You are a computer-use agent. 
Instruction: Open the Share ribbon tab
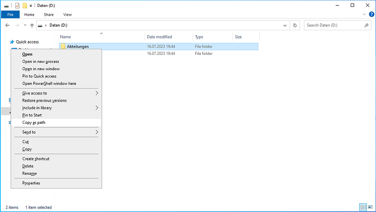point(49,15)
